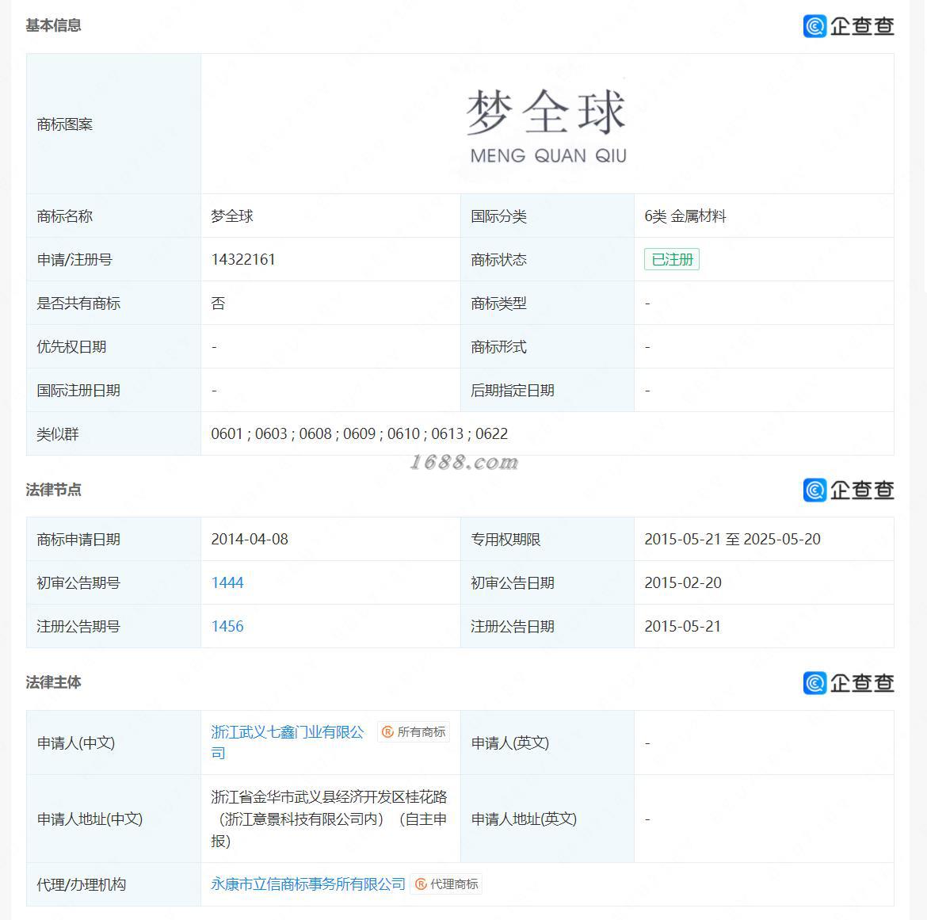Image resolution: width=927 pixels, height=920 pixels.
Task: Click the 商标图案 label cell
Action: [113, 124]
